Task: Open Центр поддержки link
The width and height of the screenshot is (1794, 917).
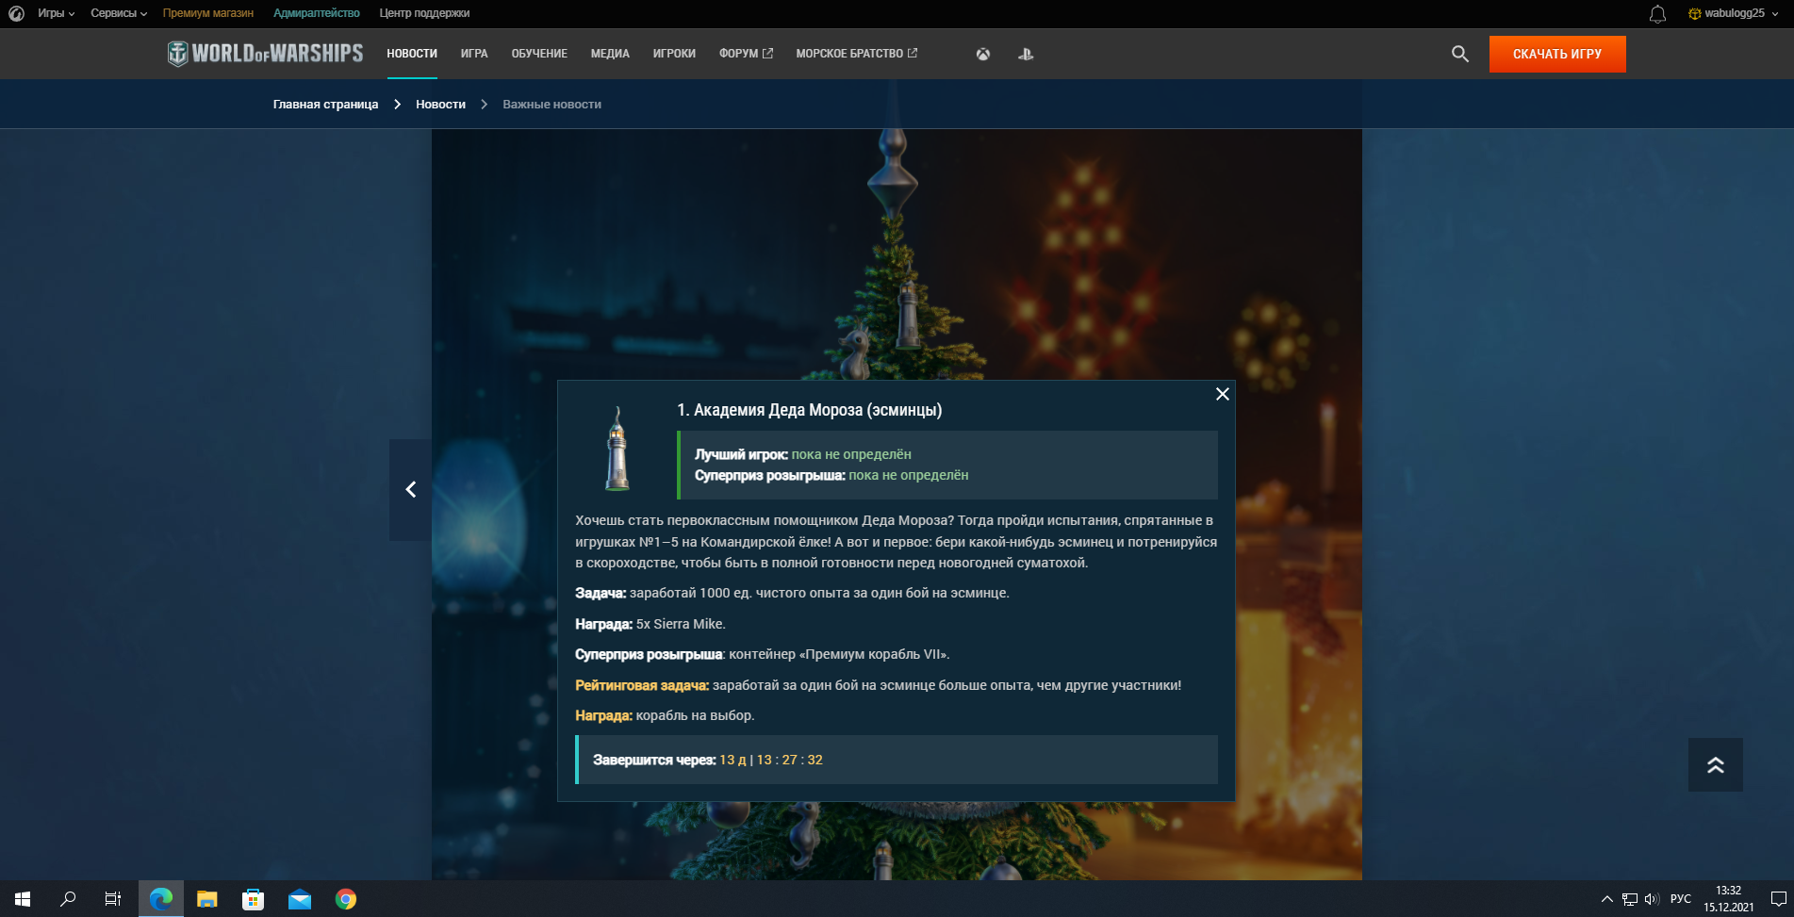Action: (424, 13)
